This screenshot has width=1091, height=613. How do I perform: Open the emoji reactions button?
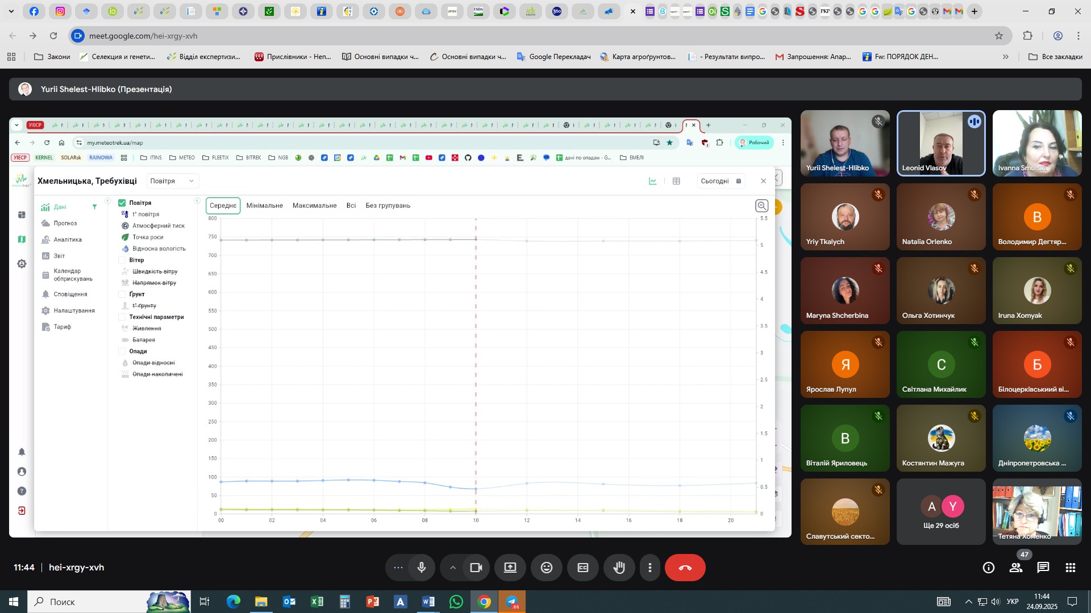(x=547, y=568)
